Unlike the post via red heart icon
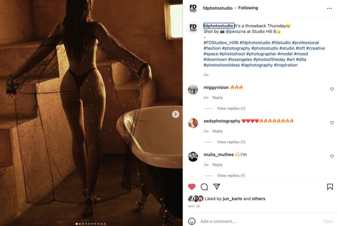This screenshot has height=226, width=337. point(192,187)
